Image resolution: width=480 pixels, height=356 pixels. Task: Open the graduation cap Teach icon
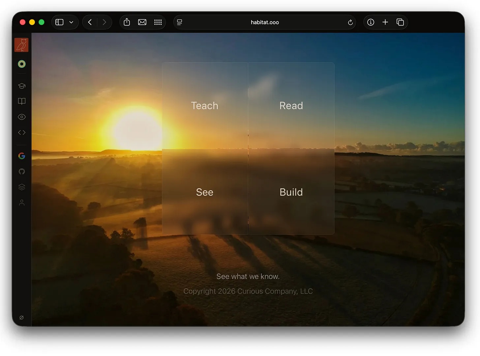point(22,86)
